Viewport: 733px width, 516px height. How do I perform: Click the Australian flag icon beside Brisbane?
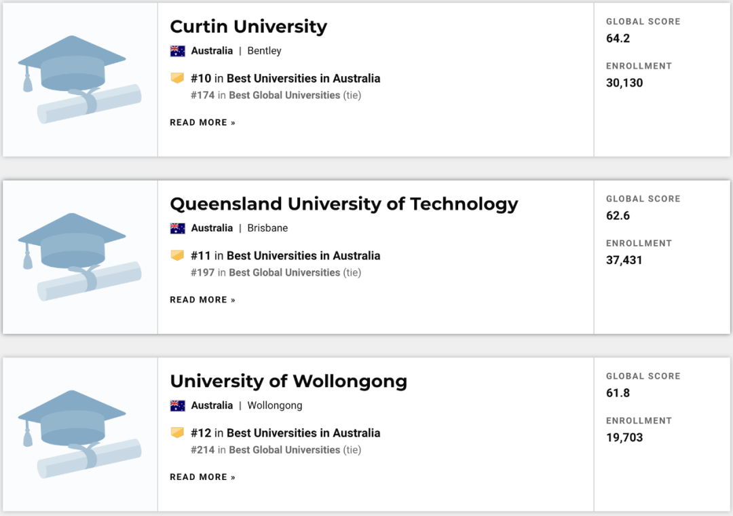click(178, 228)
